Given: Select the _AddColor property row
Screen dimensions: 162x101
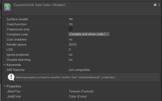Looking at the screenshot, I should 81,96.
